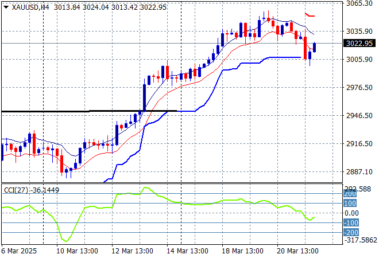
Task: Select the OHLC values 3013.84 3024.04 3013.42 3022.95
Action: [110, 7]
